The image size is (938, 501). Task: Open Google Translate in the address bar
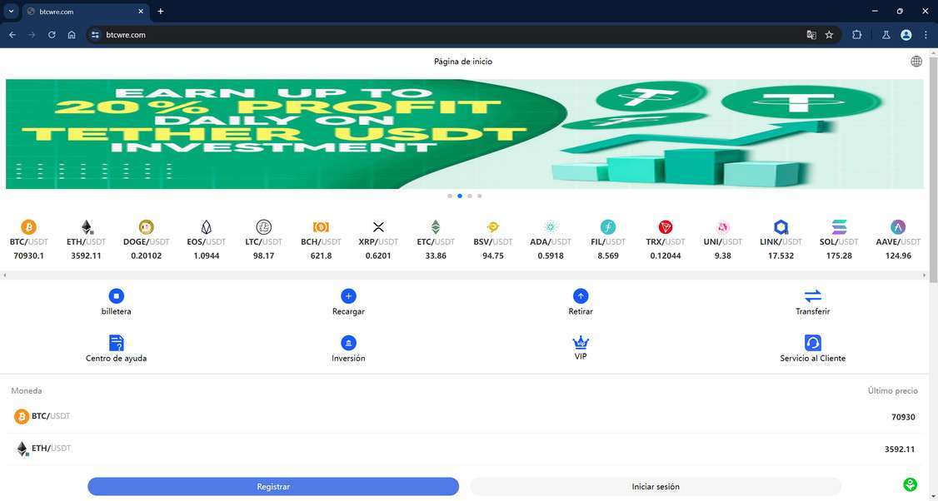(811, 35)
